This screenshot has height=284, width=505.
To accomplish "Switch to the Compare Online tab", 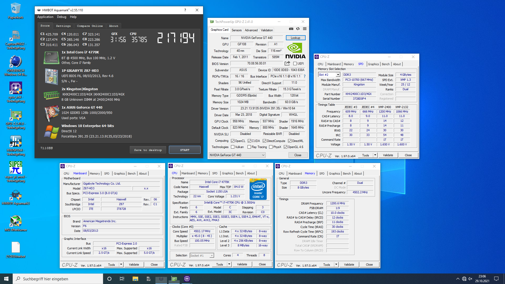I will [x=90, y=26].
